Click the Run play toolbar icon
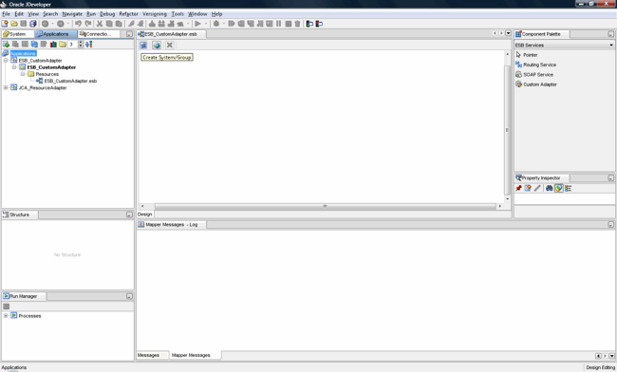This screenshot has height=372, width=617. point(198,24)
